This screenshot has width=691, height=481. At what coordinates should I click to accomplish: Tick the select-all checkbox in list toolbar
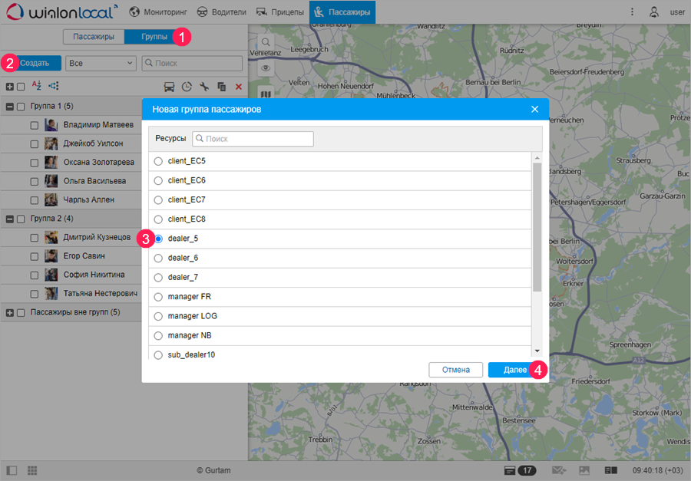coord(21,87)
